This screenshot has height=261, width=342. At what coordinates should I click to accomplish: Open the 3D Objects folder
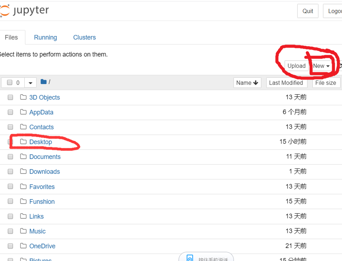(44, 97)
